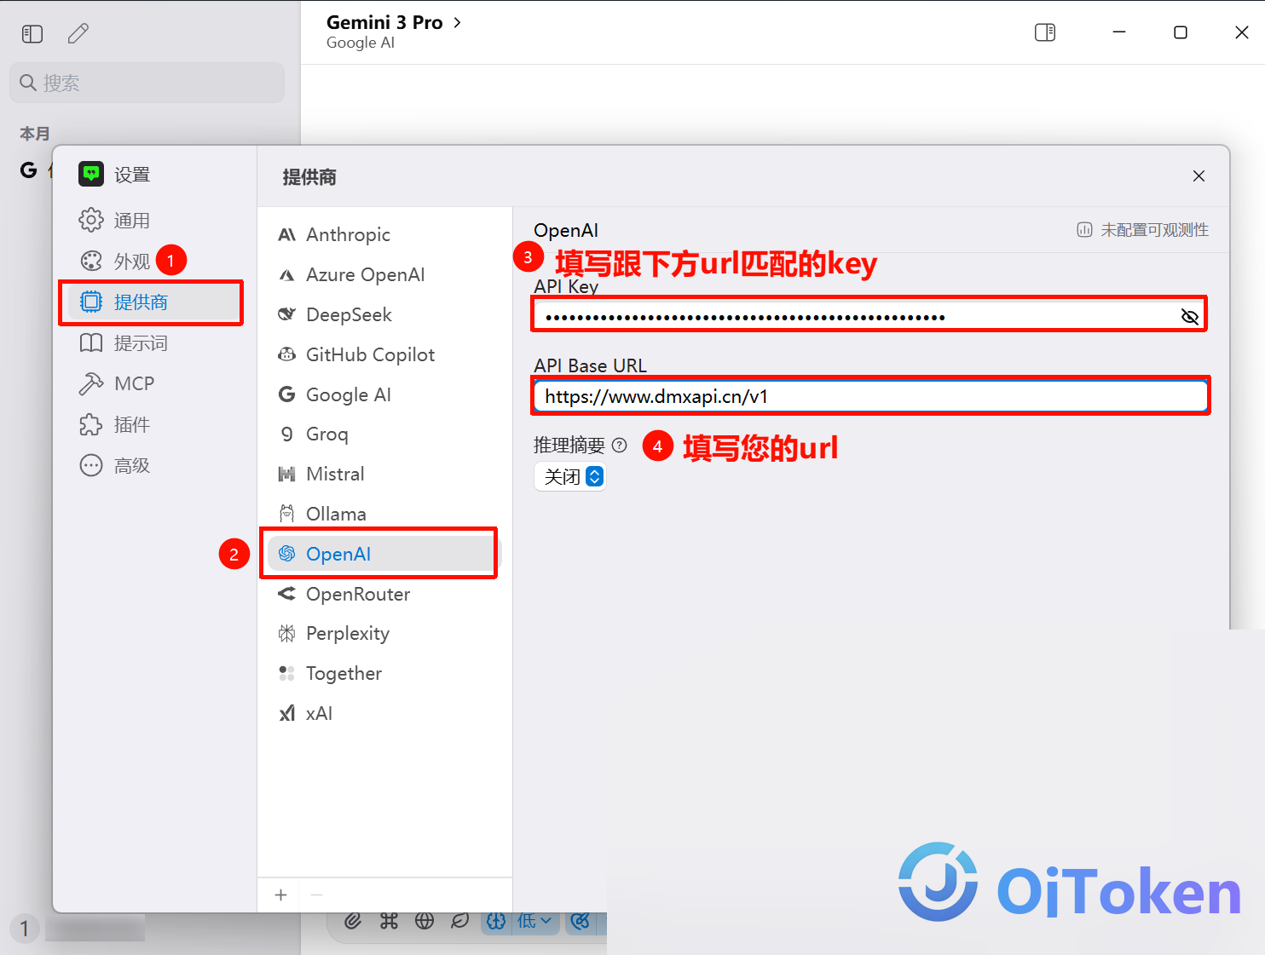Show the right-side panel toggle icon
1265x955 pixels.
(x=1045, y=32)
